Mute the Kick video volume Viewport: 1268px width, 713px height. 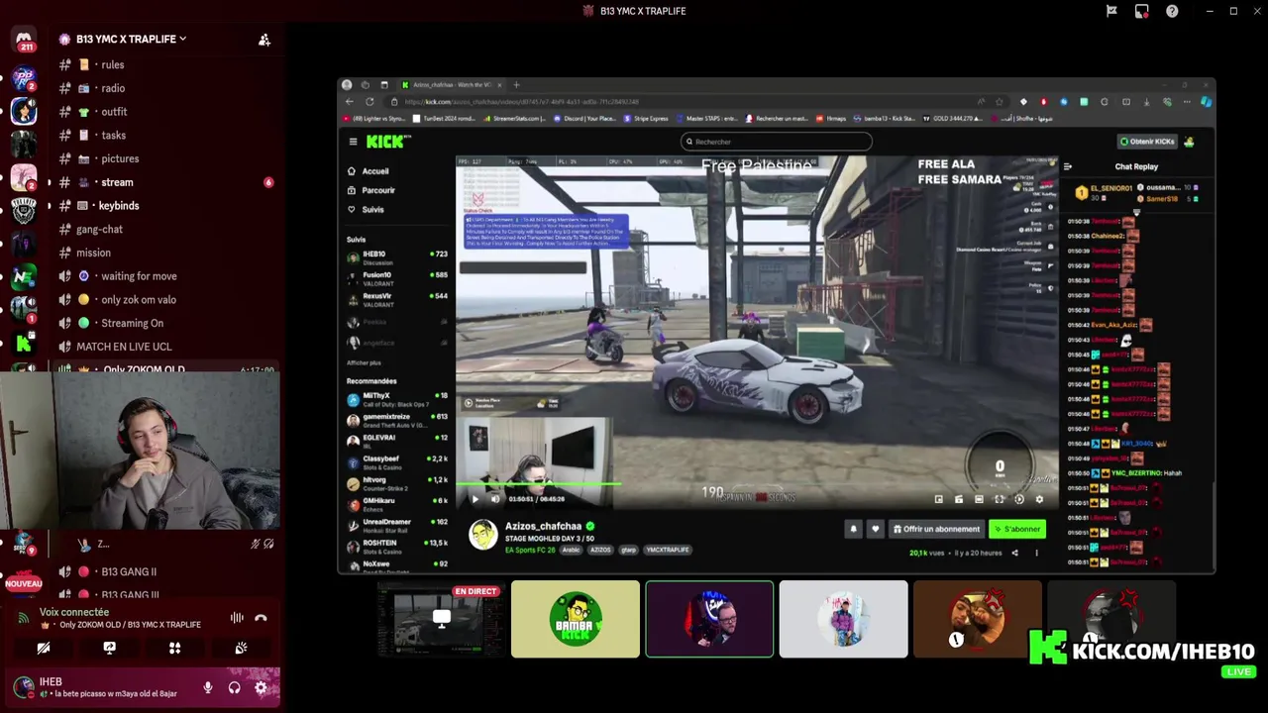(495, 499)
